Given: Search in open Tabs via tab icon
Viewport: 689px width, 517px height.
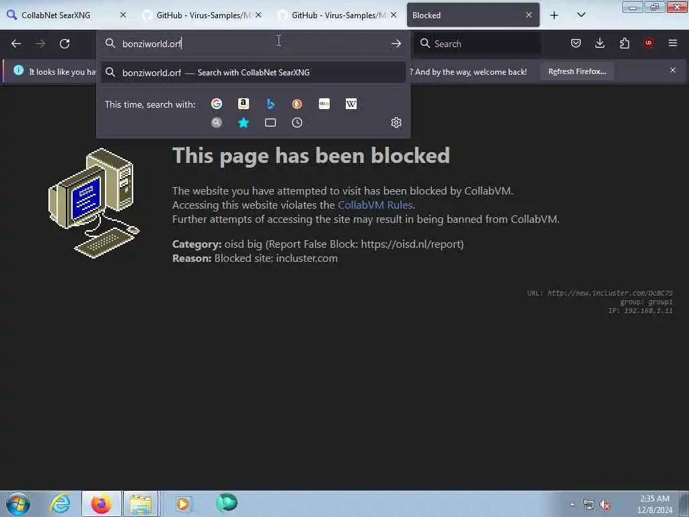Looking at the screenshot, I should pyautogui.click(x=270, y=123).
